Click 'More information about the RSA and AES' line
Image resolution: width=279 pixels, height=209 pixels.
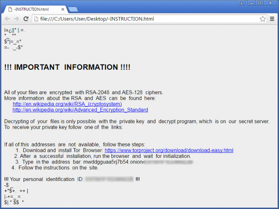coord(80,98)
